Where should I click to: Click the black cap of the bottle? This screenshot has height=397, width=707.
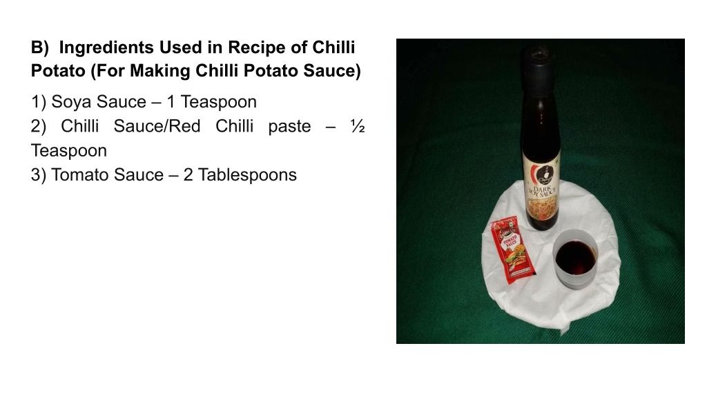539,68
